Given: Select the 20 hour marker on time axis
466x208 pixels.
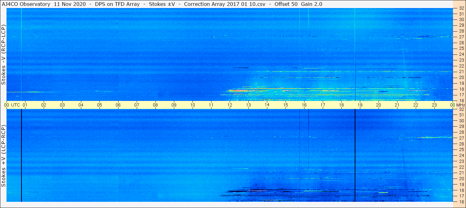Looking at the screenshot, I should click(379, 105).
